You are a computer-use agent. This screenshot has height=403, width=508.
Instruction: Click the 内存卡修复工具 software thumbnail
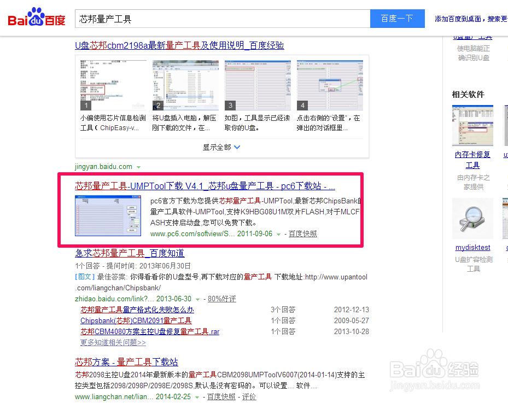point(472,125)
